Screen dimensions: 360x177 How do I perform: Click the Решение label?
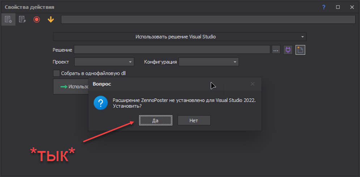pos(63,50)
